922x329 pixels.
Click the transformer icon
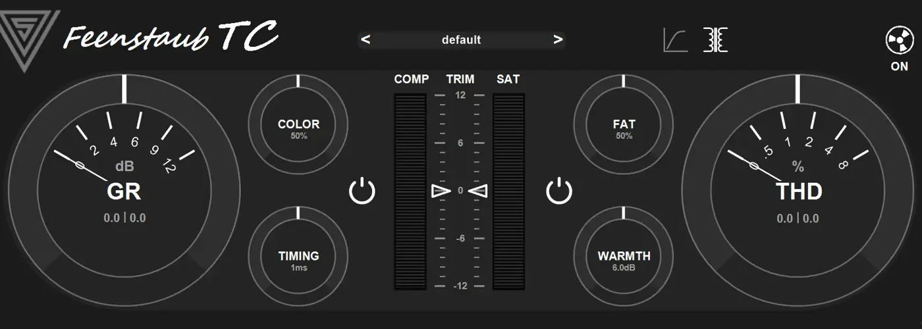coord(715,40)
